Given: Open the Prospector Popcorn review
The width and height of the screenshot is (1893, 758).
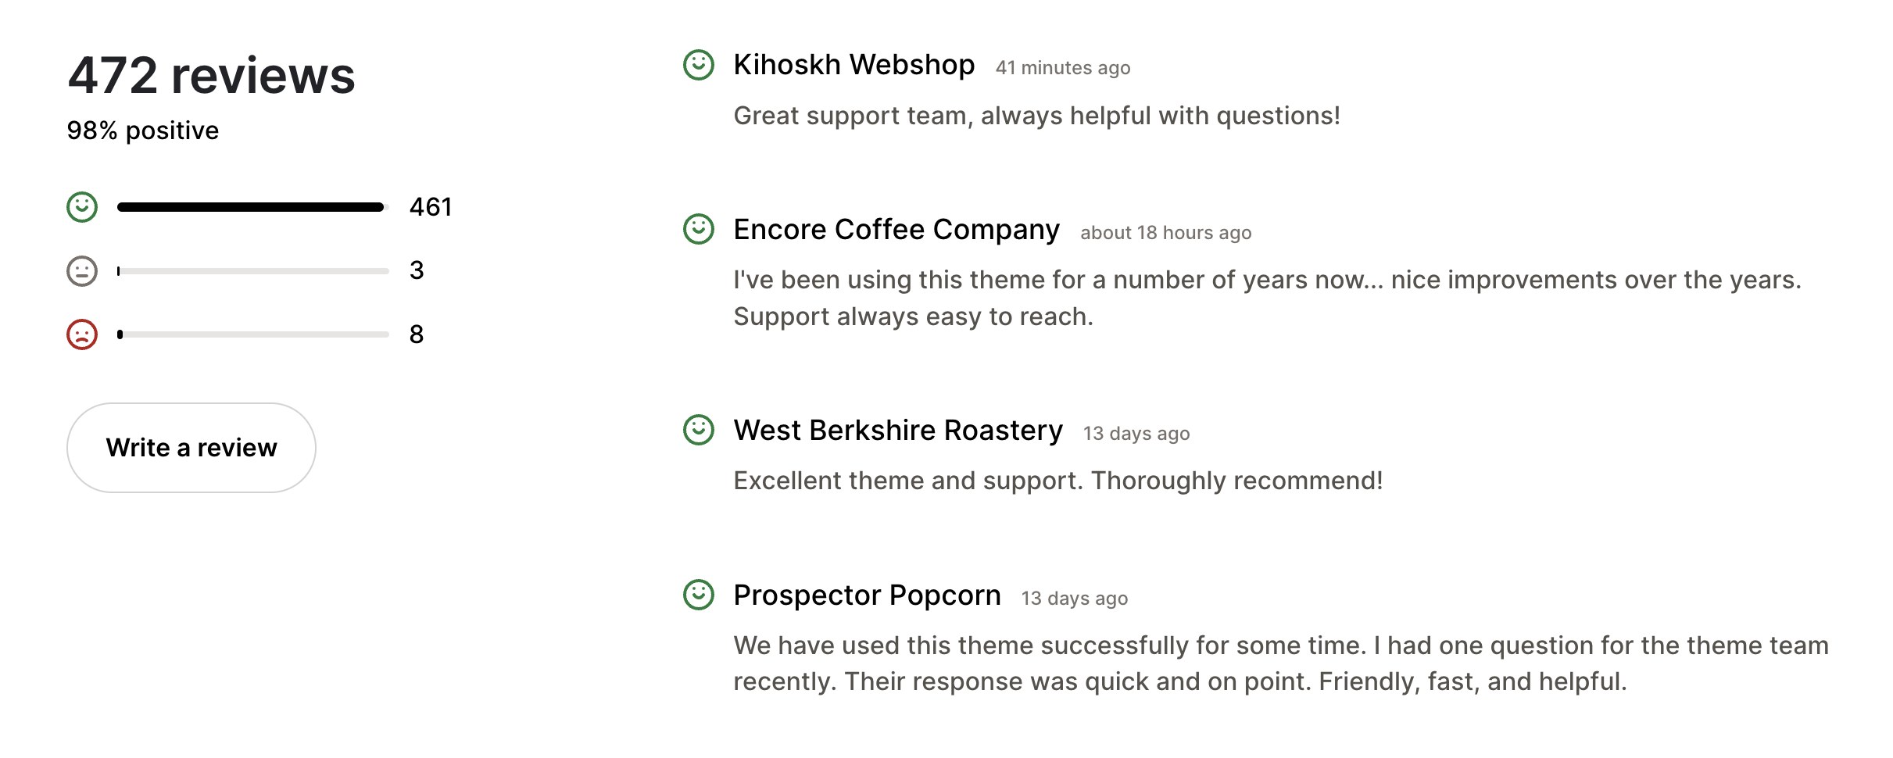Looking at the screenshot, I should click(866, 595).
